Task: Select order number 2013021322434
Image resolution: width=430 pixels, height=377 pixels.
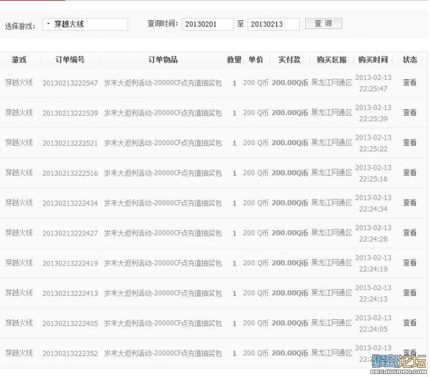Action: pyautogui.click(x=70, y=203)
